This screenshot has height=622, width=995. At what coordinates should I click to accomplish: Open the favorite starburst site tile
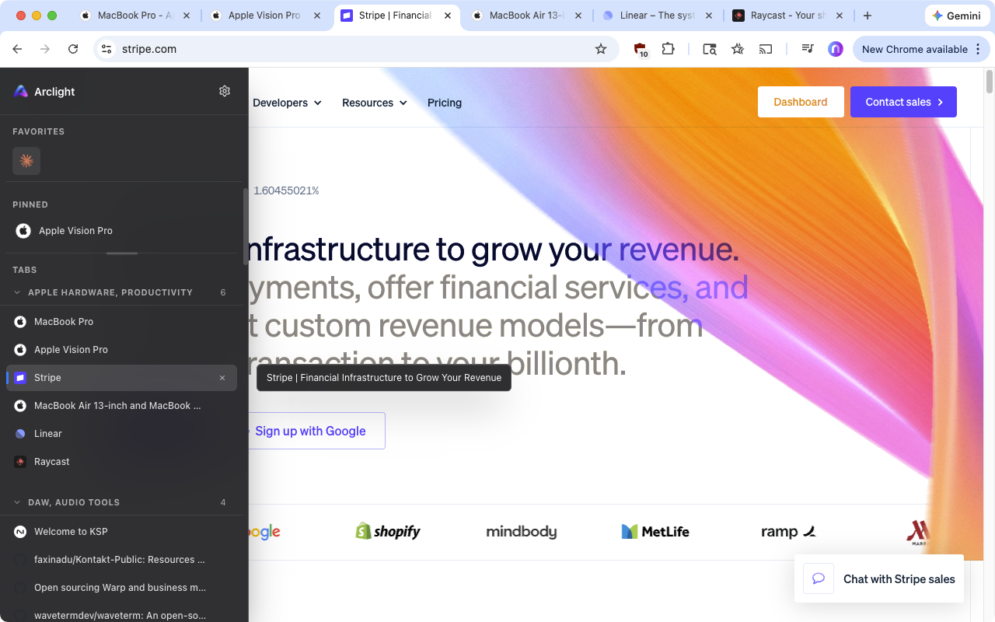tap(26, 161)
